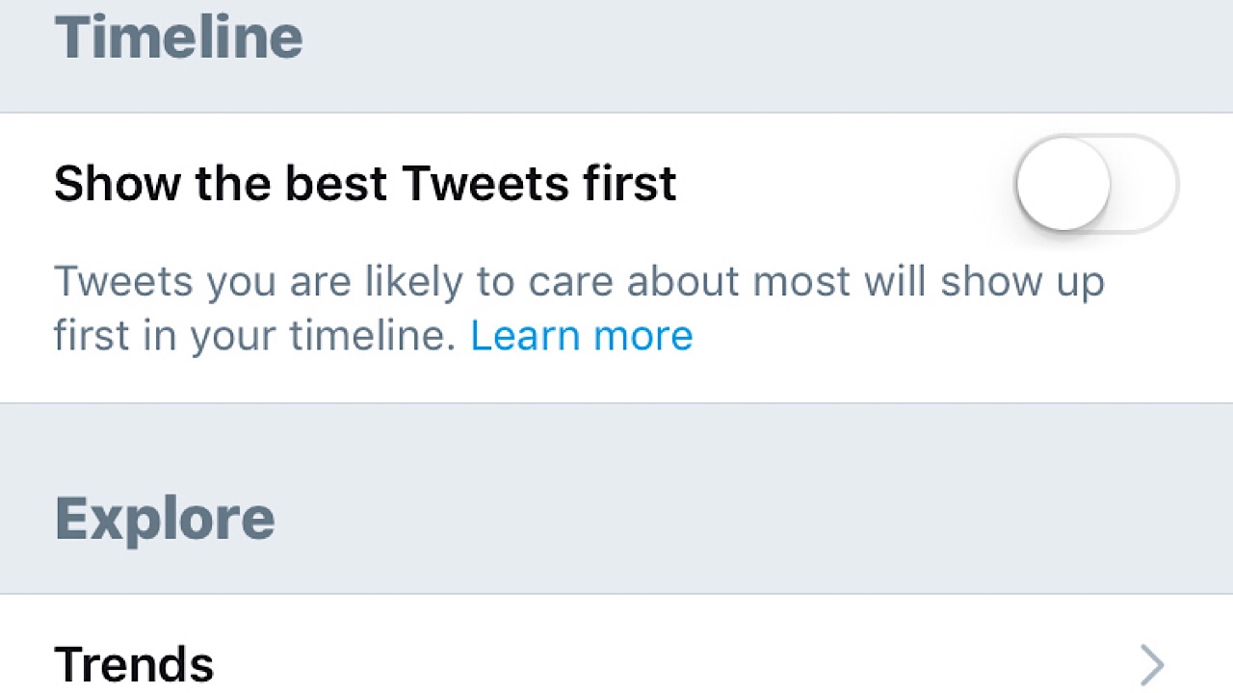Select the Trends label under Explore
This screenshot has height=693, width=1233.
(134, 664)
